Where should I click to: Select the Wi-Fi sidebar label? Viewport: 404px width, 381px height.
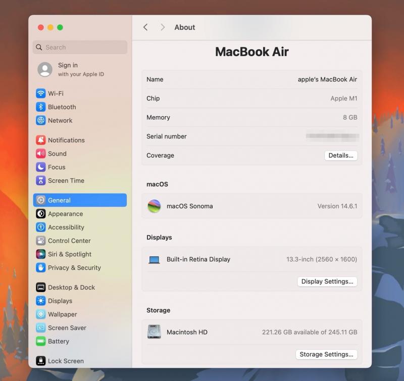click(56, 93)
